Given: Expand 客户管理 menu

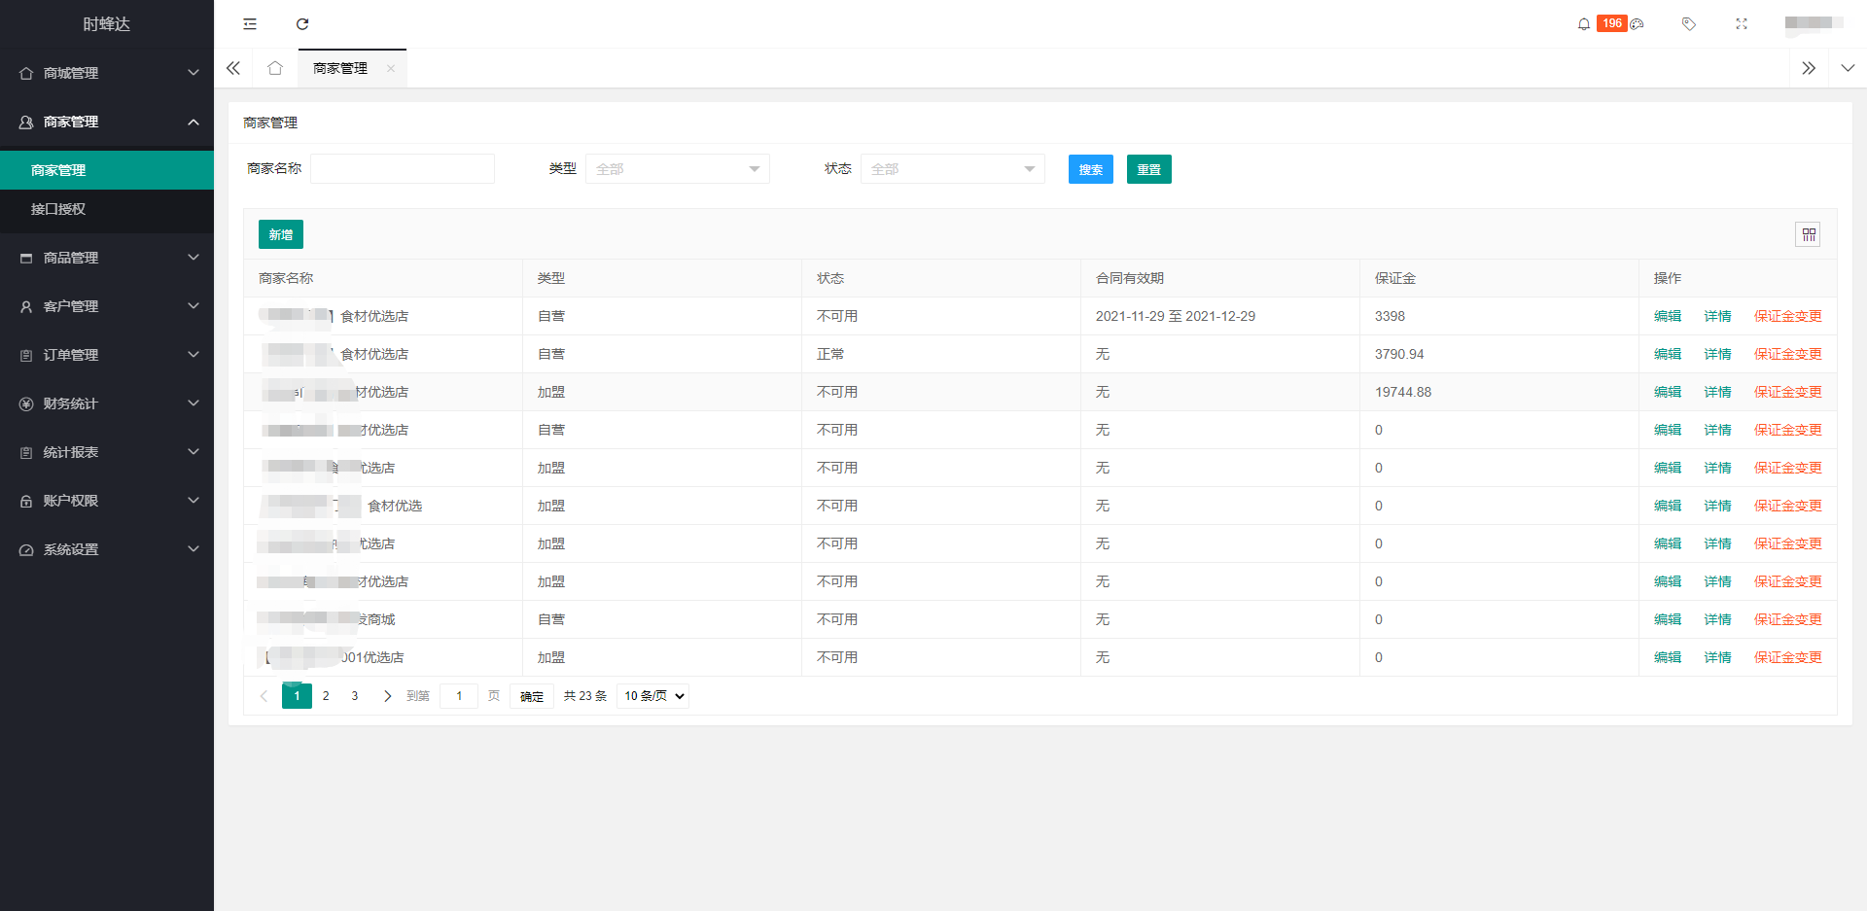Looking at the screenshot, I should point(194,306).
